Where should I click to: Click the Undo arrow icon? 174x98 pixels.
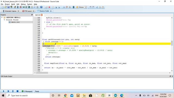click(90, 7)
